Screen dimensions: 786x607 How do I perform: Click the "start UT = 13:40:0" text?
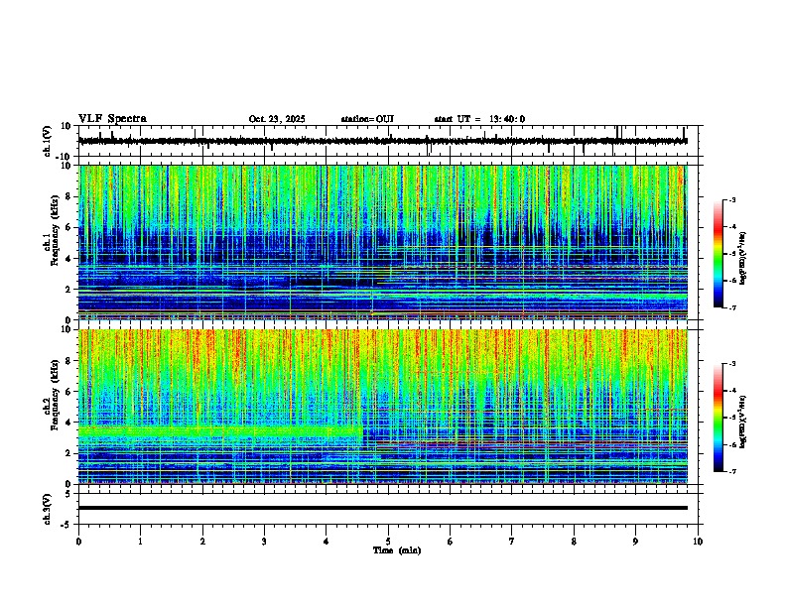[479, 119]
